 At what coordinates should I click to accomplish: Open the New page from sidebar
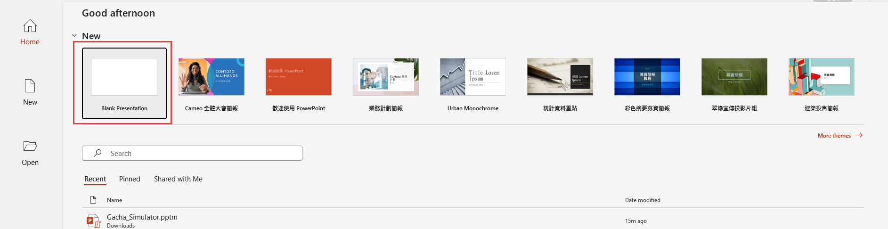click(30, 92)
